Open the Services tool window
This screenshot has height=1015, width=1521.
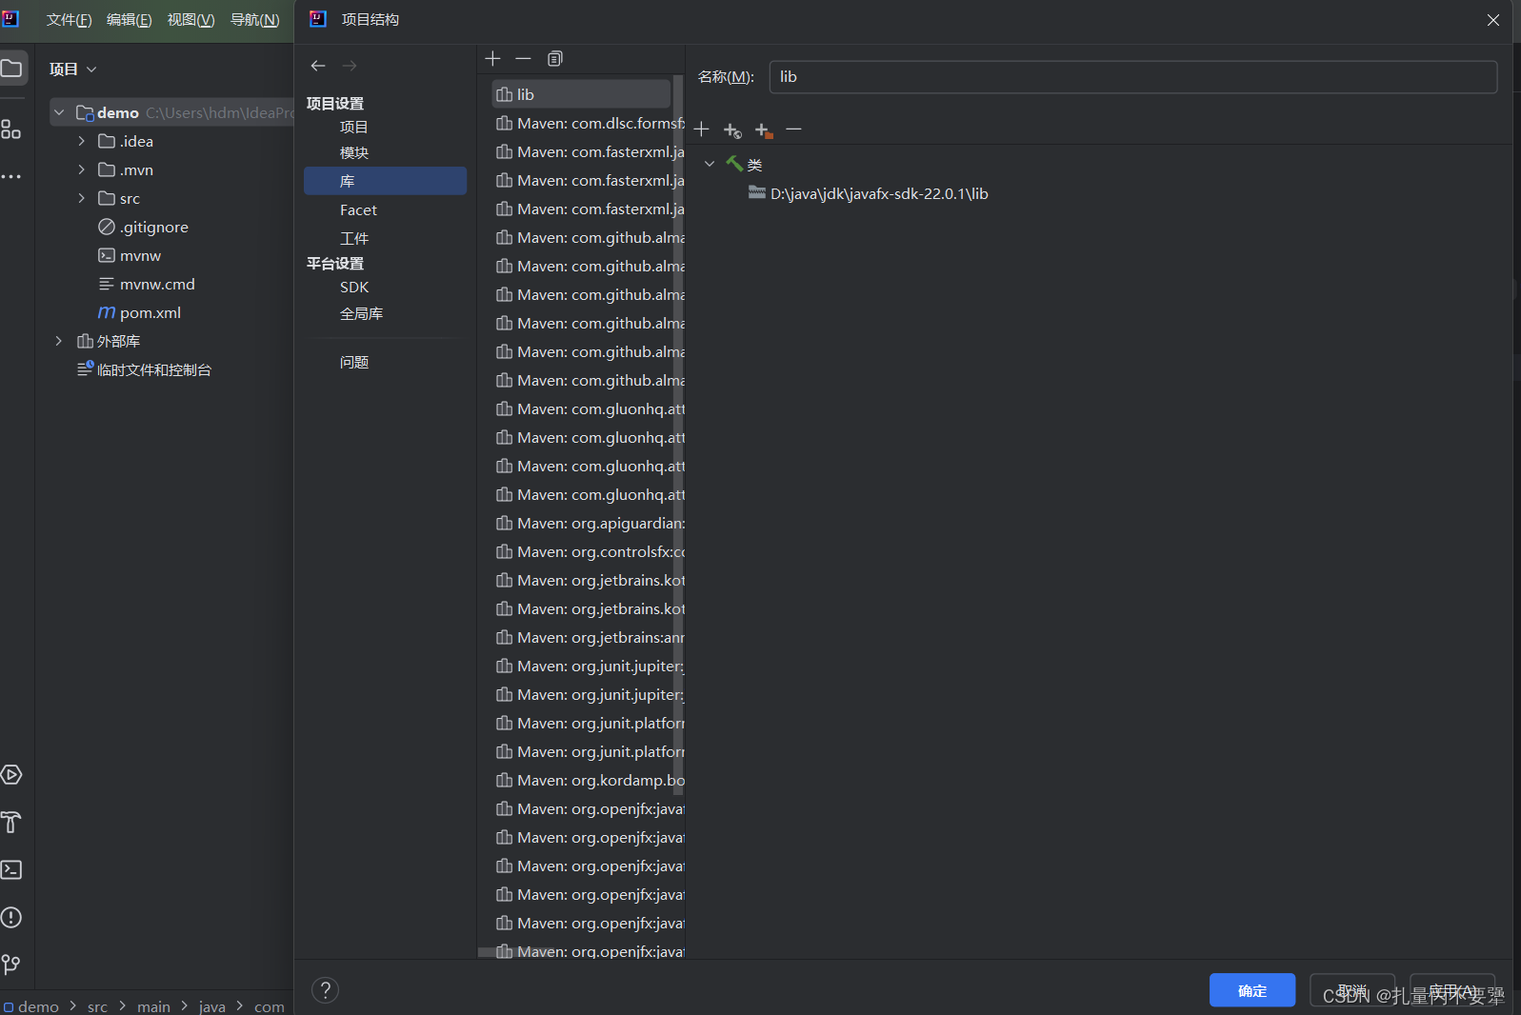pos(11,775)
